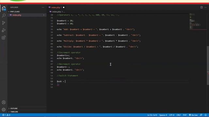The image size is (209, 117).
Task: Click the feedback icon in status bar
Action: click(x=201, y=115)
